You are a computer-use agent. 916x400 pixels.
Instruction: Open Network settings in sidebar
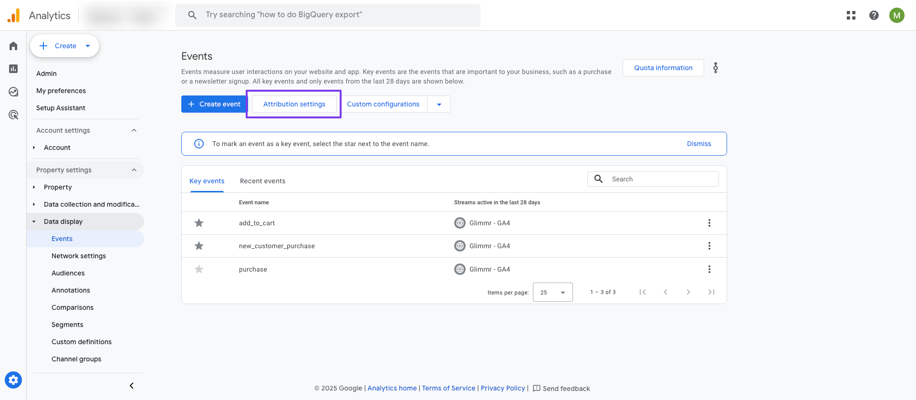tap(79, 256)
